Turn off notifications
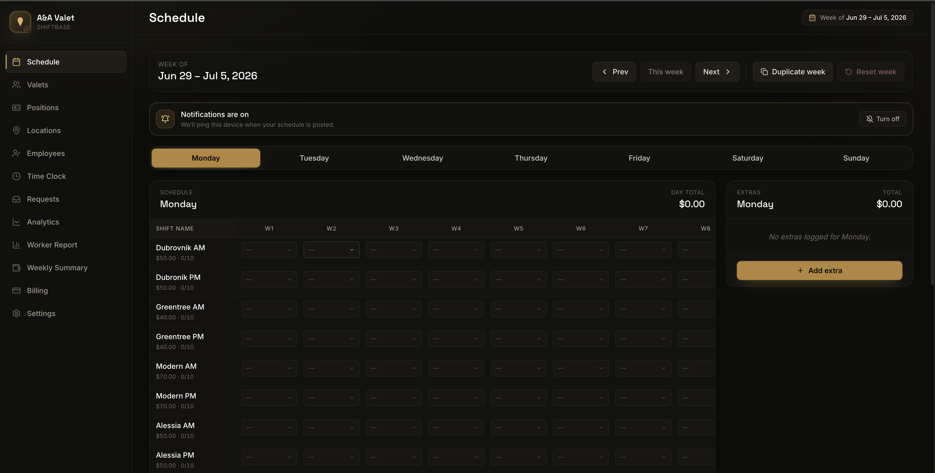Image resolution: width=935 pixels, height=473 pixels. [x=883, y=119]
